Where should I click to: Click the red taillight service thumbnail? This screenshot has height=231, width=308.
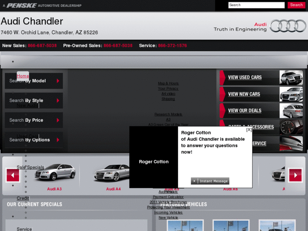291,144
